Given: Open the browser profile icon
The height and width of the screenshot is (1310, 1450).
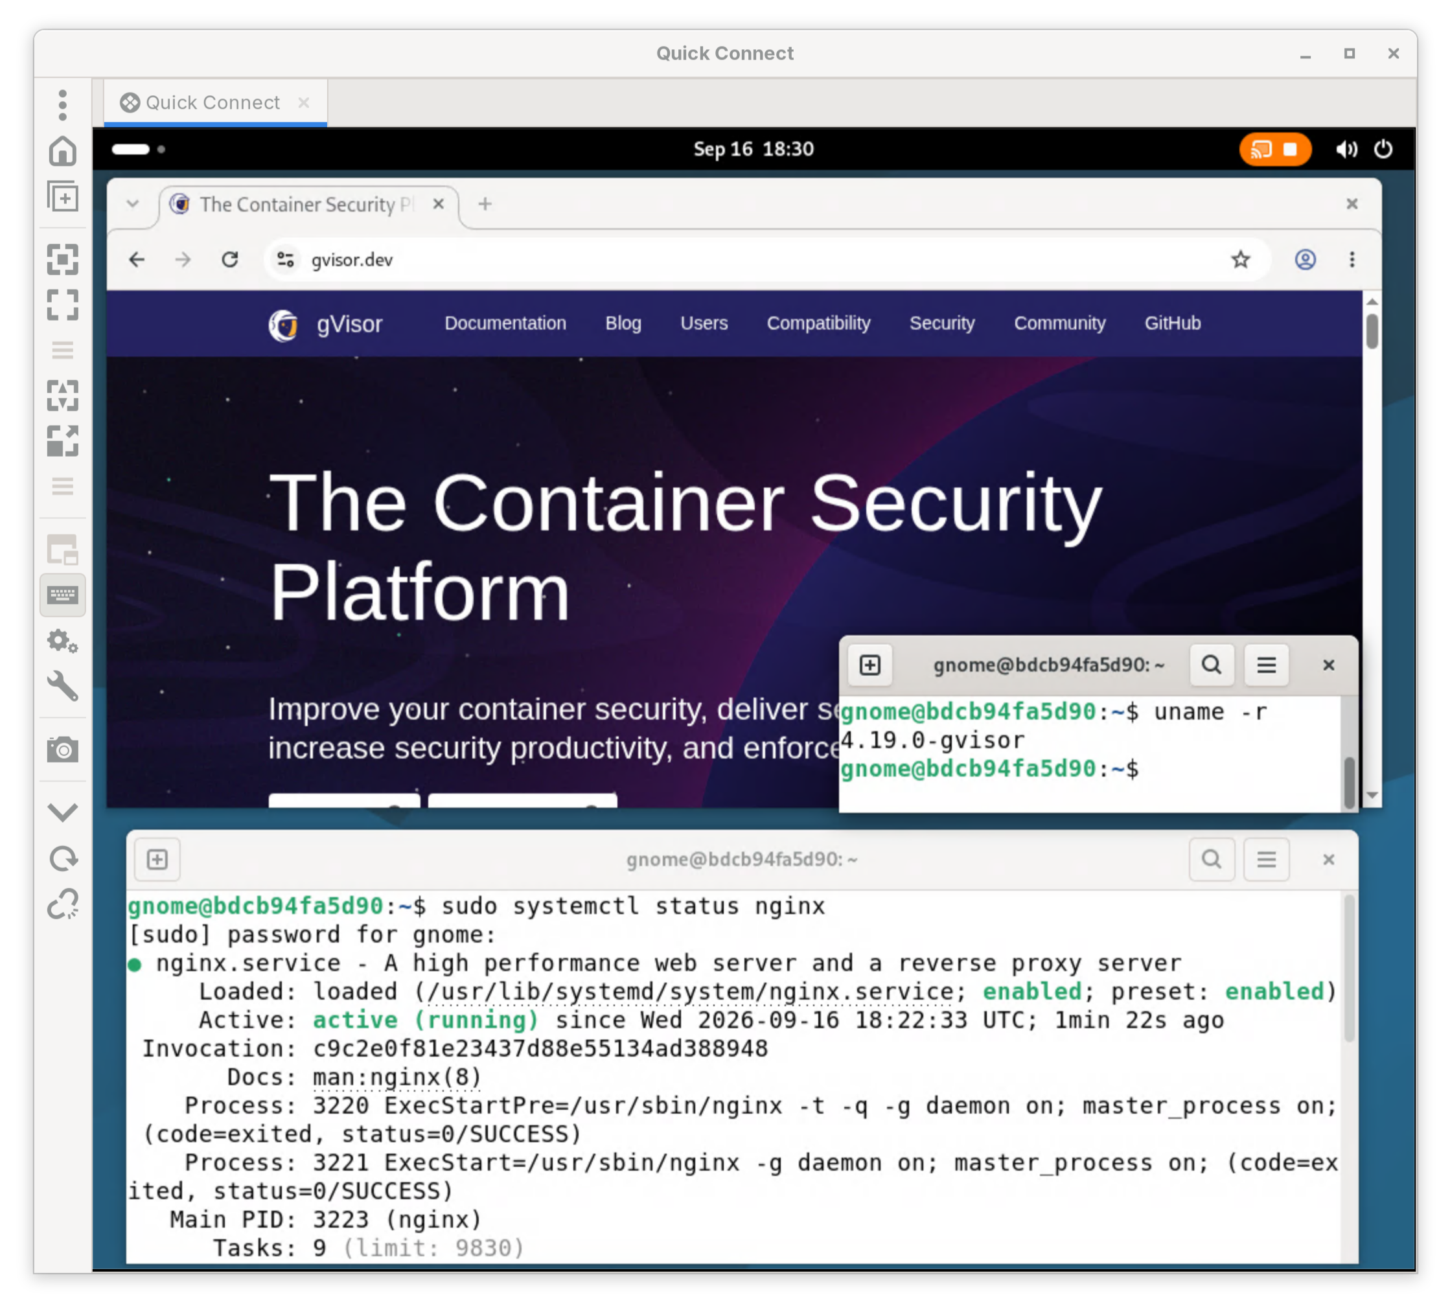Looking at the screenshot, I should tap(1306, 260).
